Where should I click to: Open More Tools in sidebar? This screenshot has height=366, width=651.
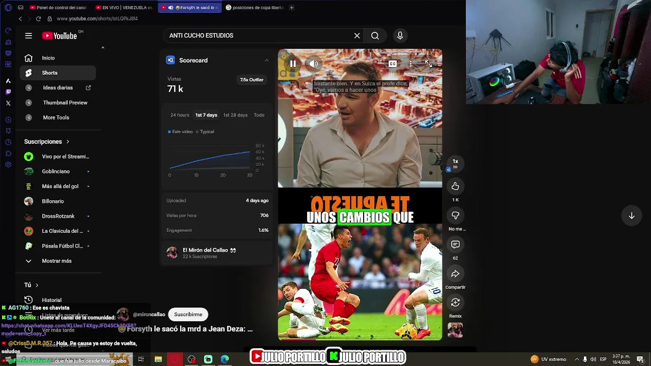[58, 117]
